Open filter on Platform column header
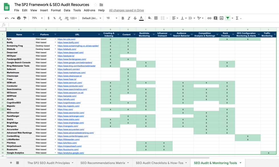This screenshot has width=279, height=167. (55, 35)
